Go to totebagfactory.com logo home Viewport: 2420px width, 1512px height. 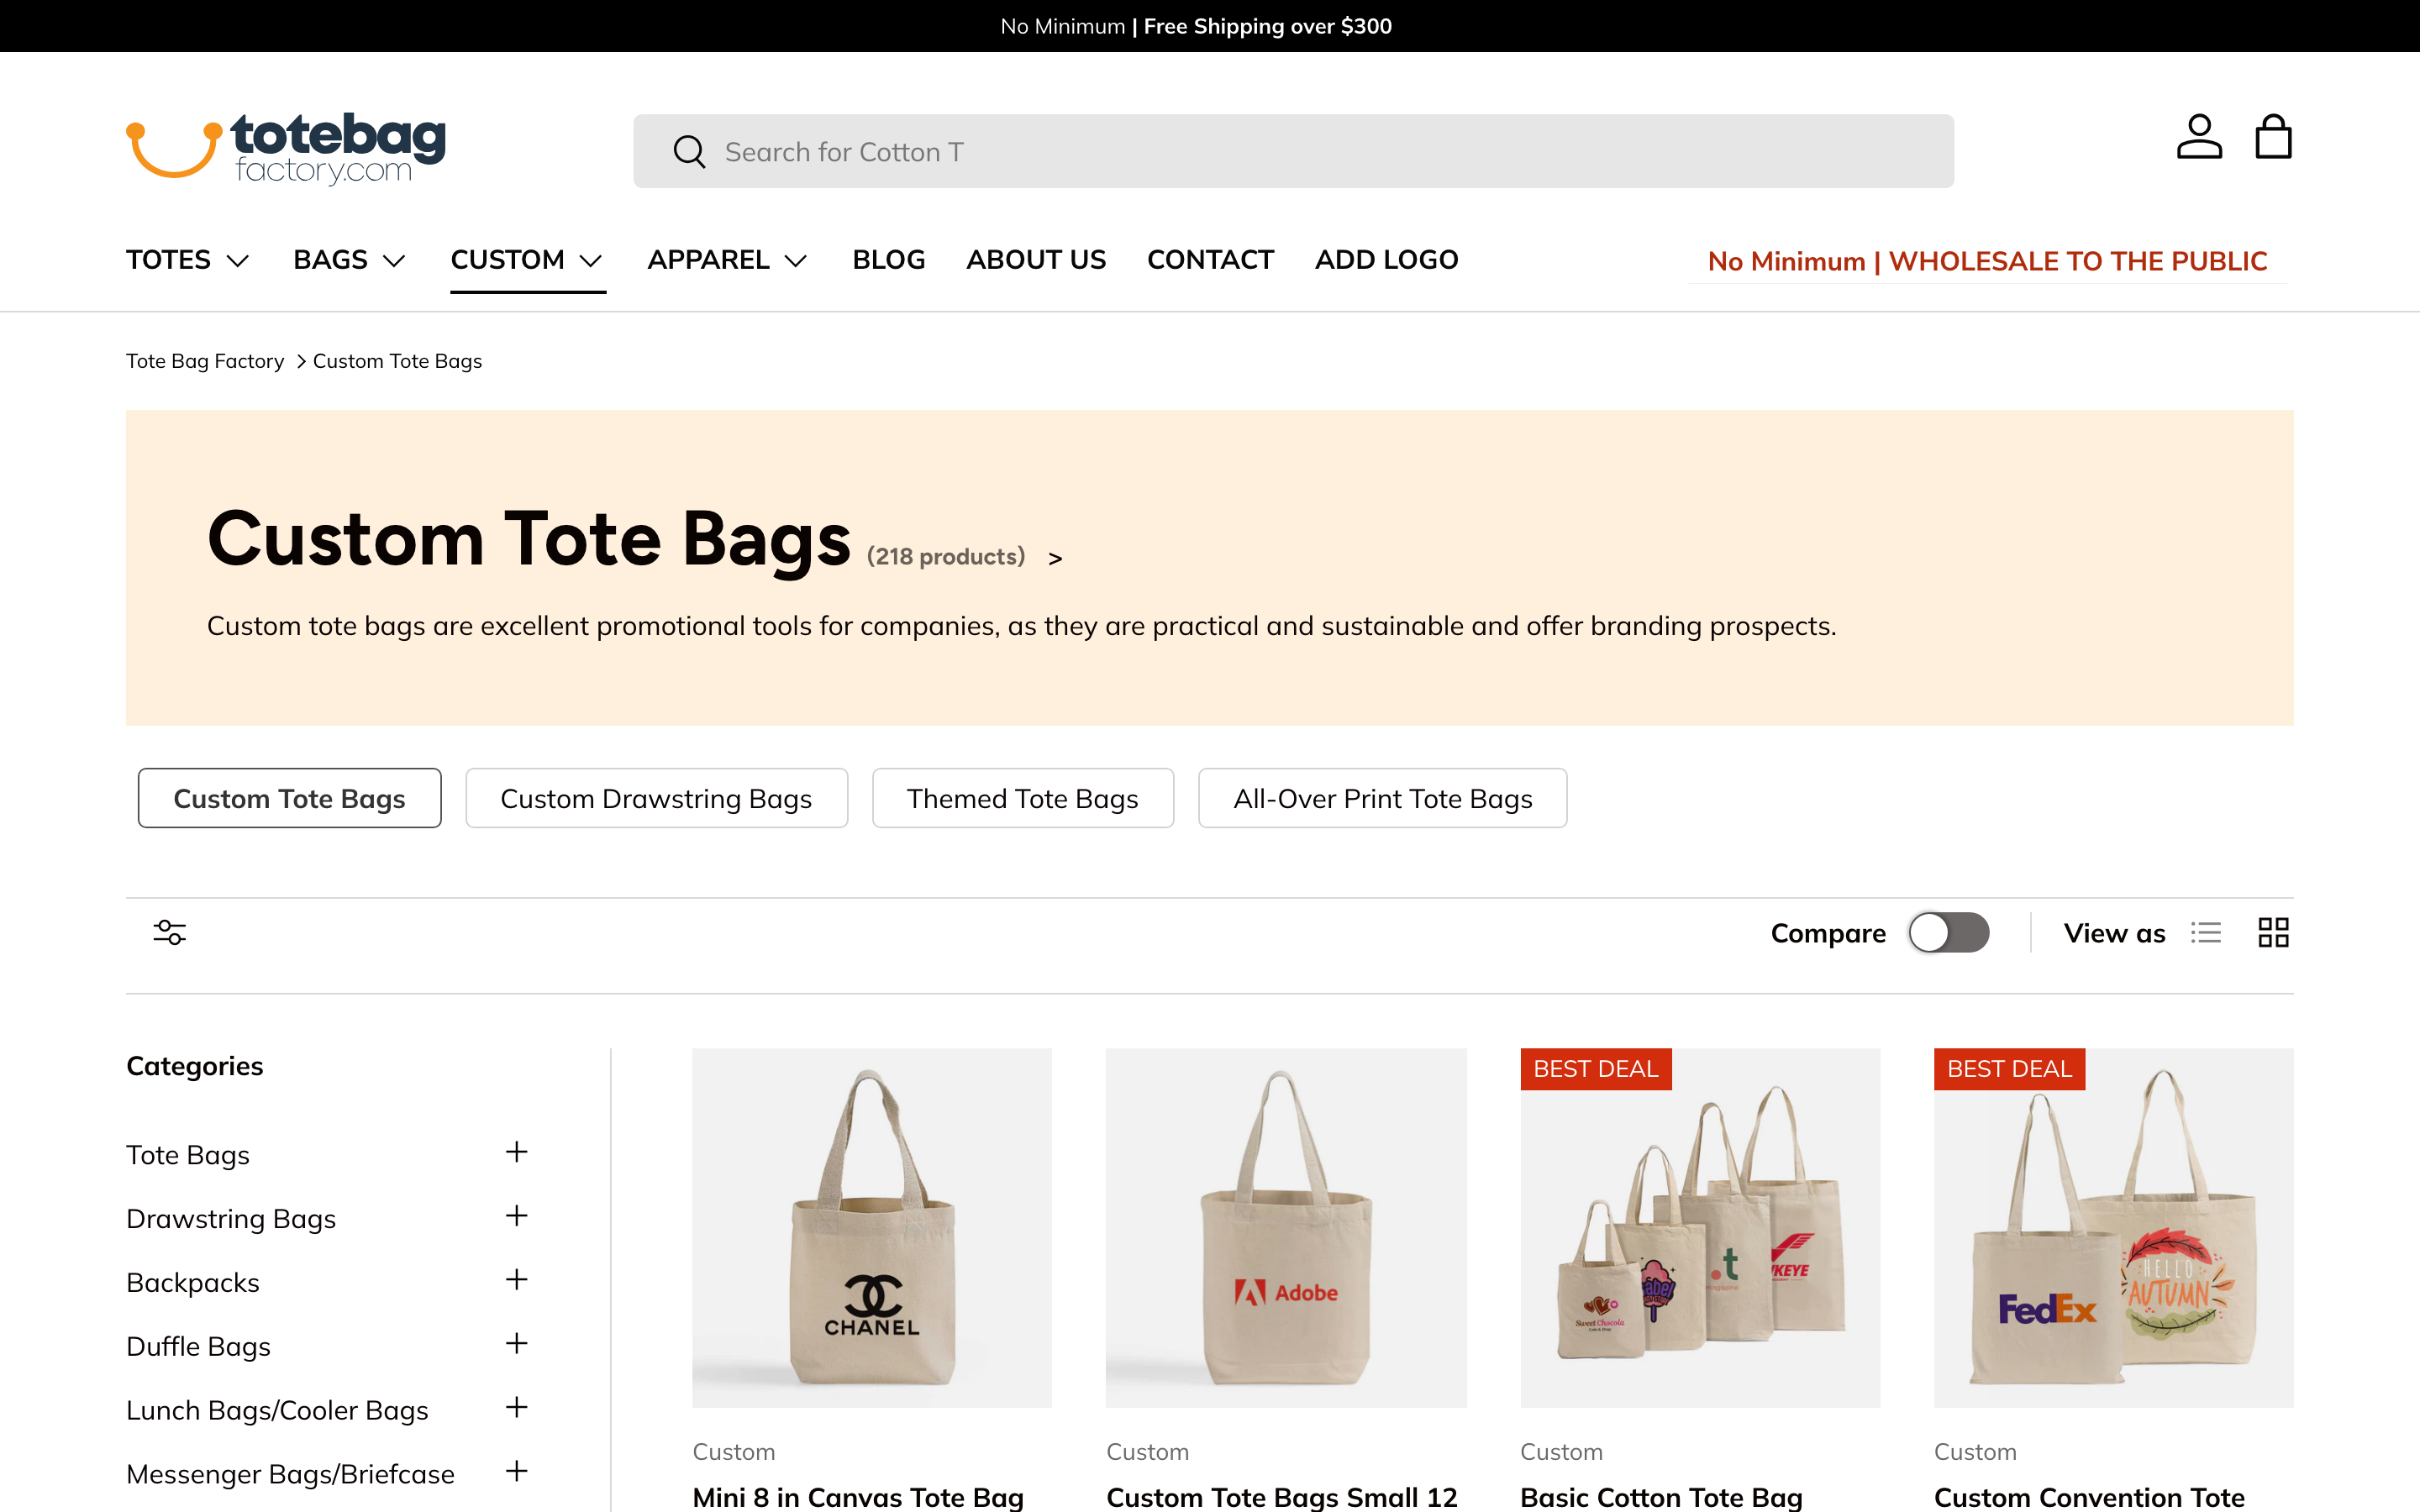(x=286, y=148)
